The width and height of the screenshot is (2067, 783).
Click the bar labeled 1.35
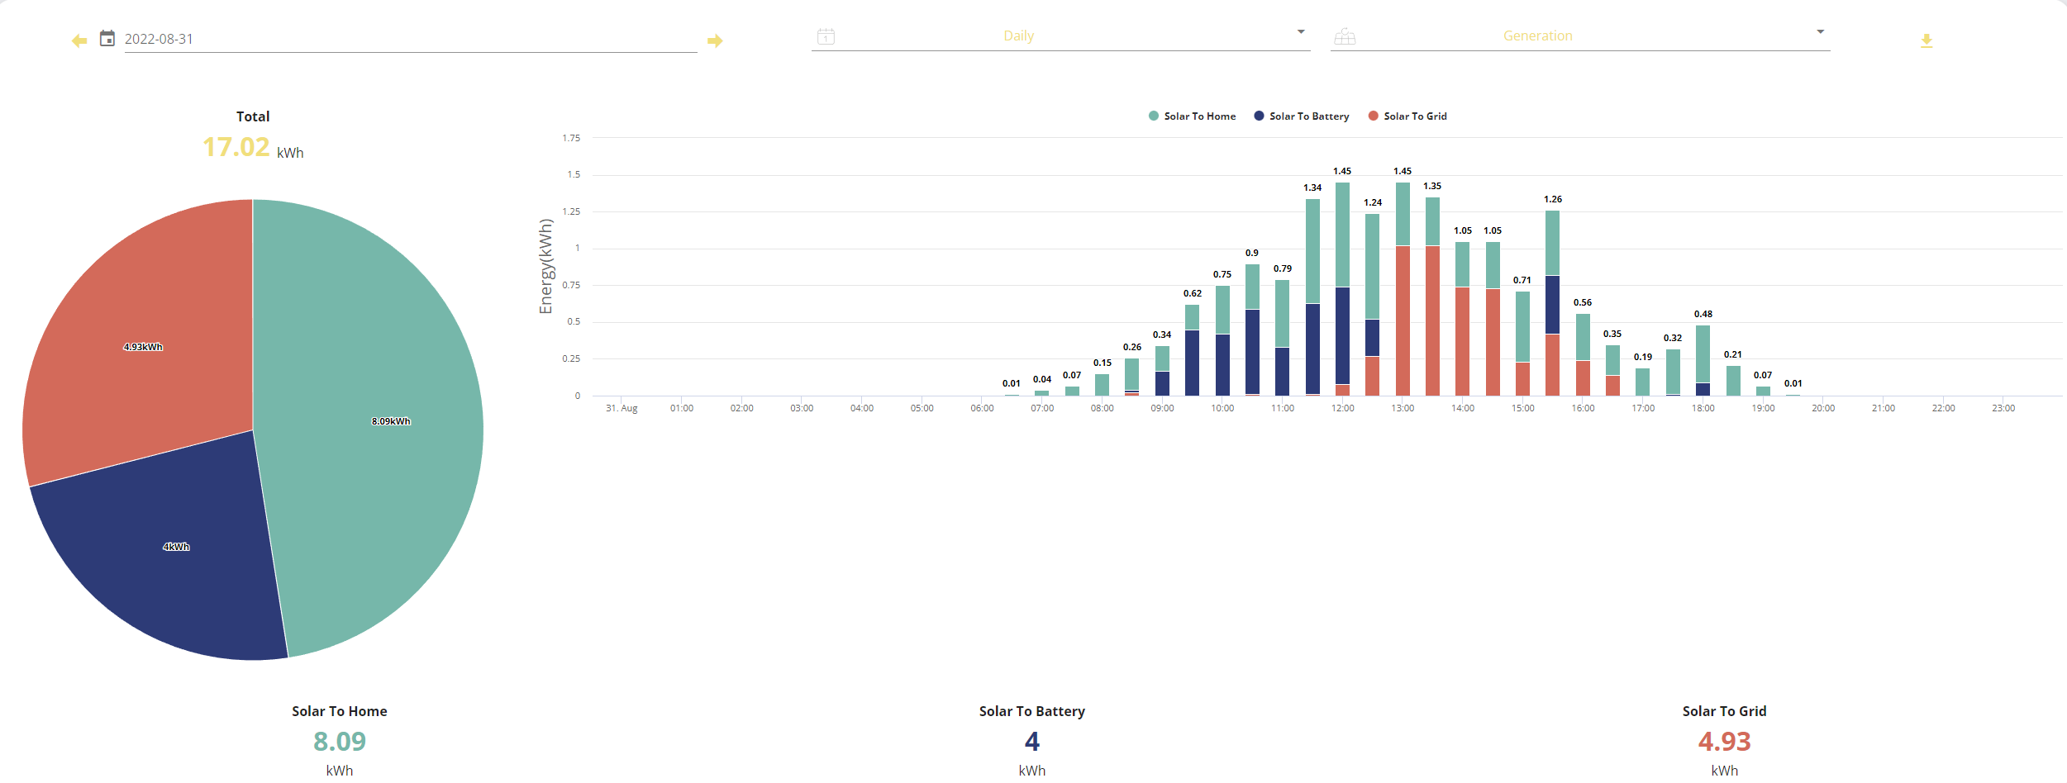1432,297
